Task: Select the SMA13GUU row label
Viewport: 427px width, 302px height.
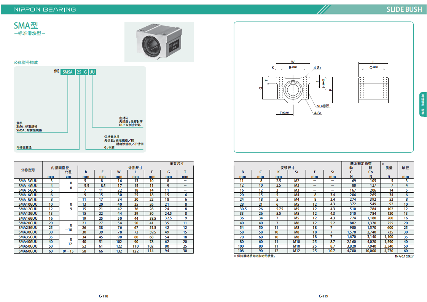Action: [x=28, y=214]
